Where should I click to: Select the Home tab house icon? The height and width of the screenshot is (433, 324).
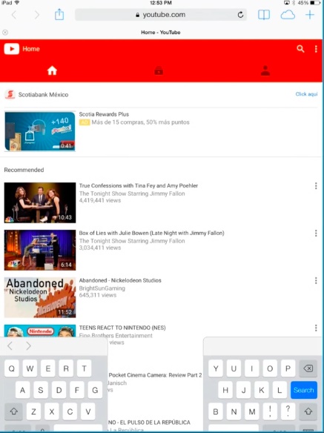[x=52, y=70]
